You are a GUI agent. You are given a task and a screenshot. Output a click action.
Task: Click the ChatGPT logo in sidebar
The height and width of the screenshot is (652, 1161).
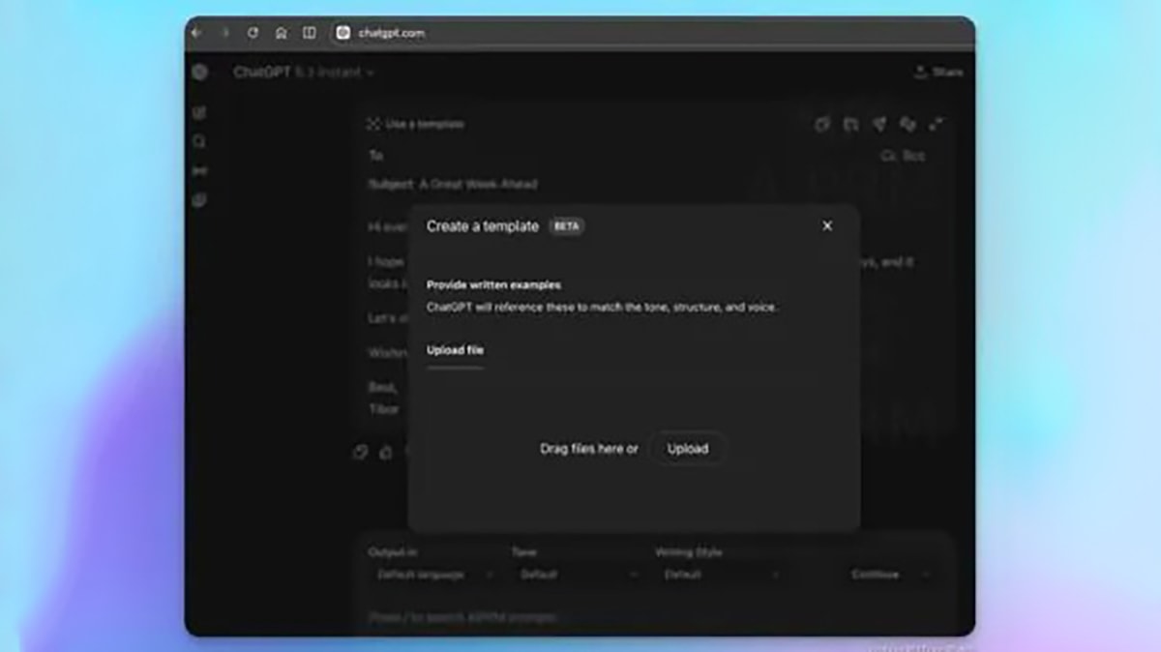point(199,73)
